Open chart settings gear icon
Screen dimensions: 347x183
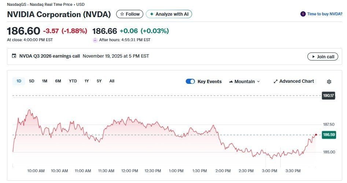pyautogui.click(x=329, y=82)
